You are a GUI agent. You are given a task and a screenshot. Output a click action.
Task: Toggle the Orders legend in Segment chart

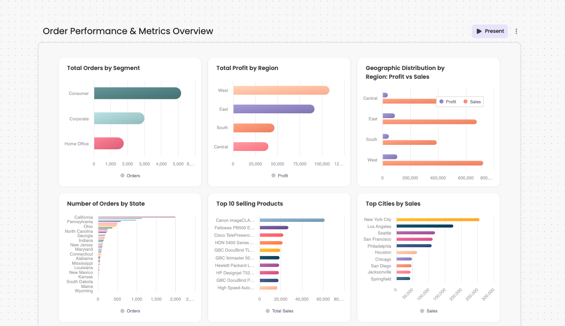[130, 175]
